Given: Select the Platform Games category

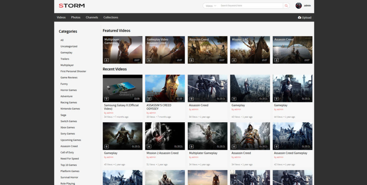Looking at the screenshot, I should (x=70, y=171).
